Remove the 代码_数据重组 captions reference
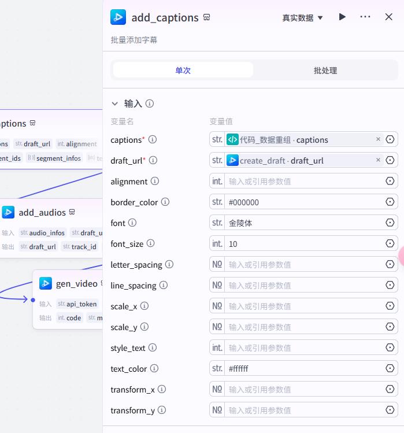Viewport: 404px width, 433px height. (378, 139)
